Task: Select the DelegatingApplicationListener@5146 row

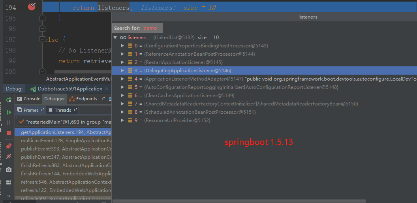Action: click(264, 71)
